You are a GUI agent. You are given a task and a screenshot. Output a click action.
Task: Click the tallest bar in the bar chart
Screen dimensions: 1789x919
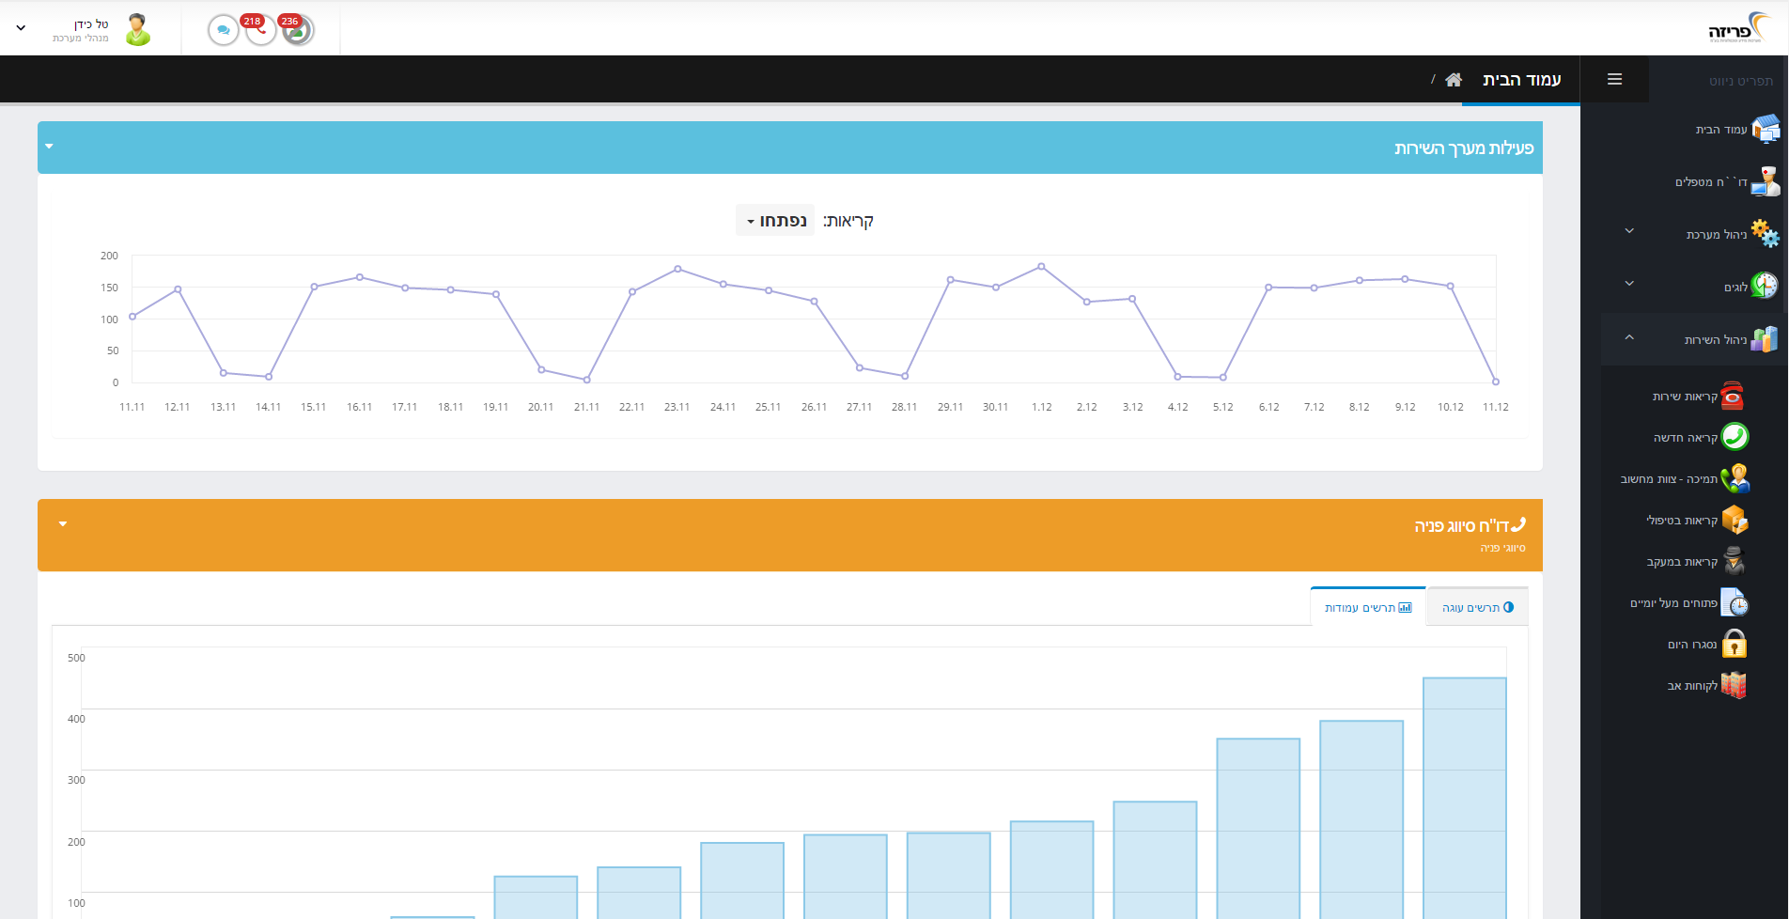tap(1465, 798)
